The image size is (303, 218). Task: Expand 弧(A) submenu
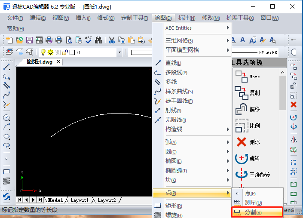197,142
